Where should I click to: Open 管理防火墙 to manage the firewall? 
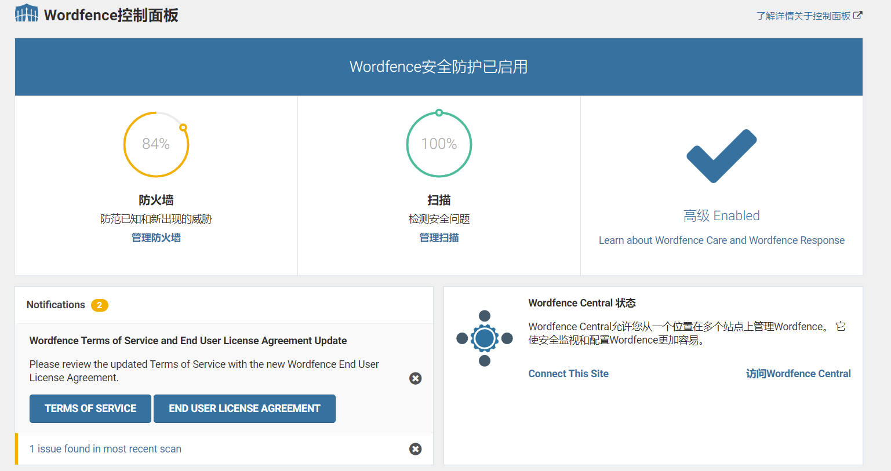tap(156, 238)
